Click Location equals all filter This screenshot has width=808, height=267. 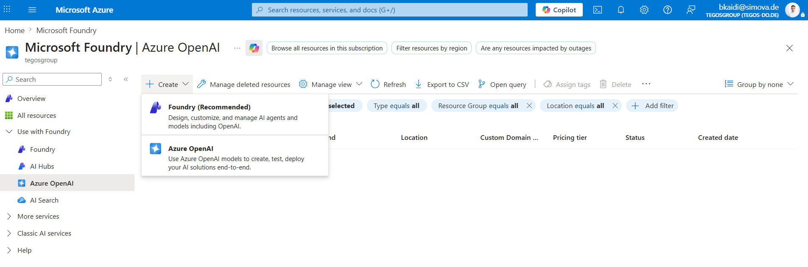575,106
